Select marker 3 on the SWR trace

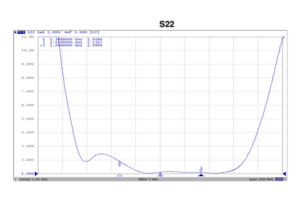(201, 169)
